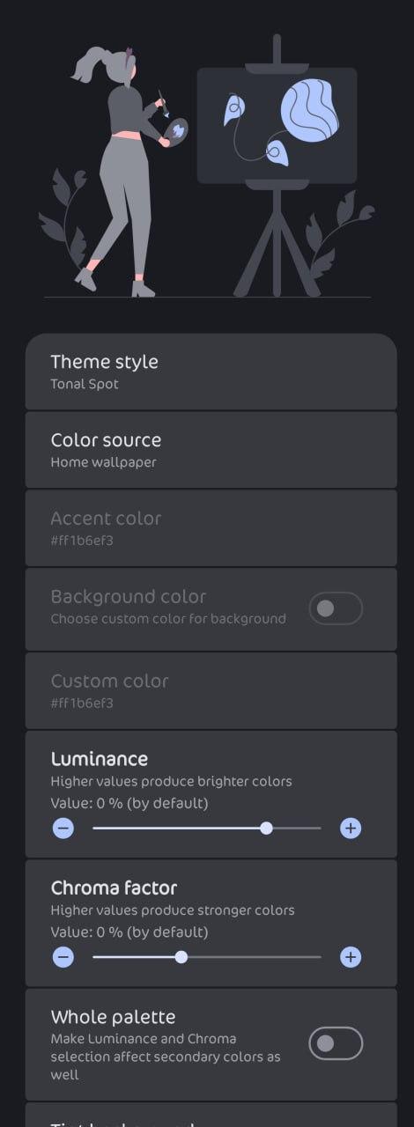Click the Chroma factor slider thumb
The height and width of the screenshot is (1127, 414).
pos(181,957)
